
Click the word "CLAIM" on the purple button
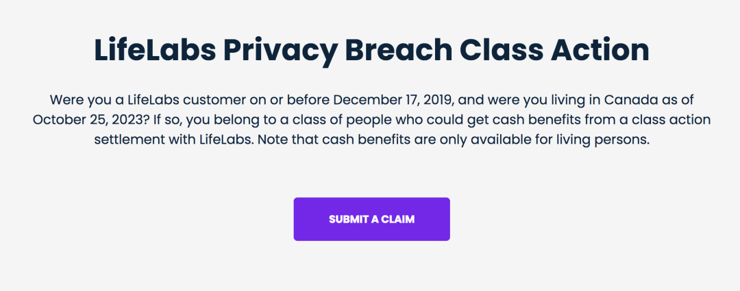[399, 219]
